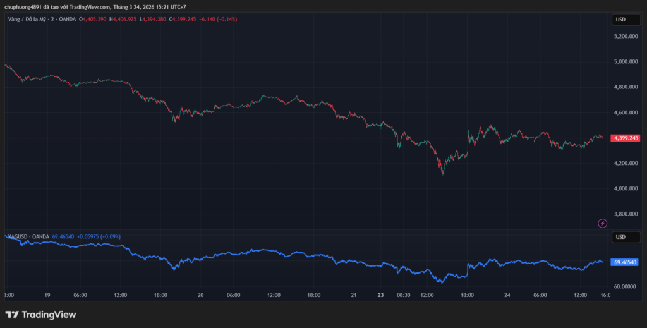Click the +0.05975 (+0.09%) silver change value
The image size is (647, 328).
pos(99,236)
